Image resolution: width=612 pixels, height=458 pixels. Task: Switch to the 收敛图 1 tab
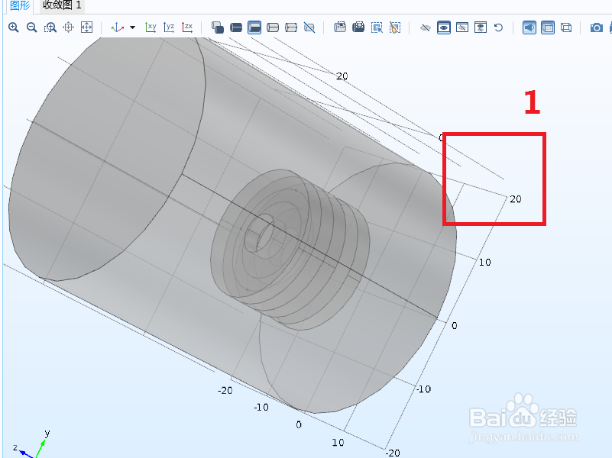[62, 5]
